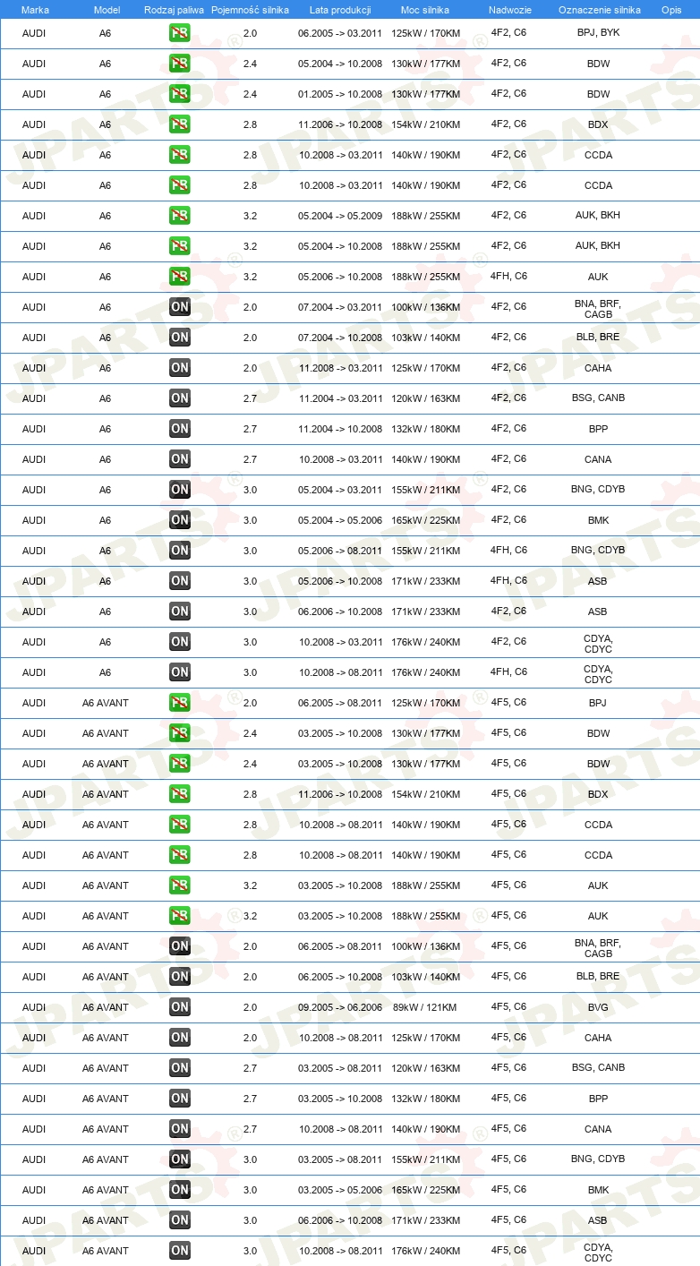Click the Pojemność silnika column header

[x=250, y=10]
